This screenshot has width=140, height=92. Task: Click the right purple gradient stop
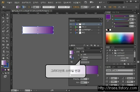pyautogui.click(x=98, y=75)
